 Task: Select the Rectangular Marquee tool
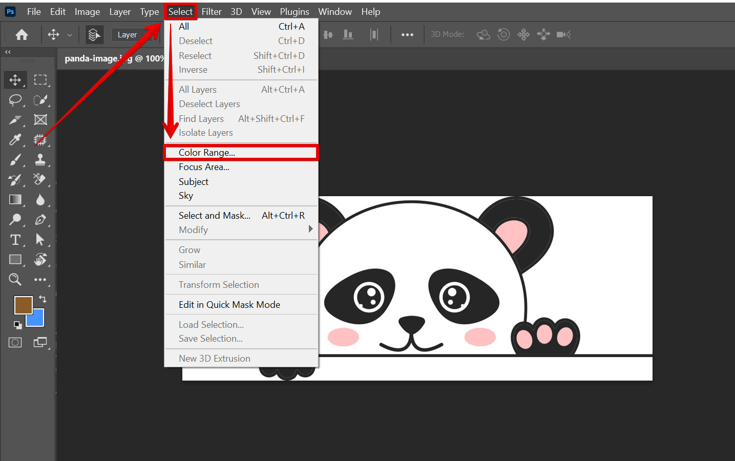coord(40,80)
